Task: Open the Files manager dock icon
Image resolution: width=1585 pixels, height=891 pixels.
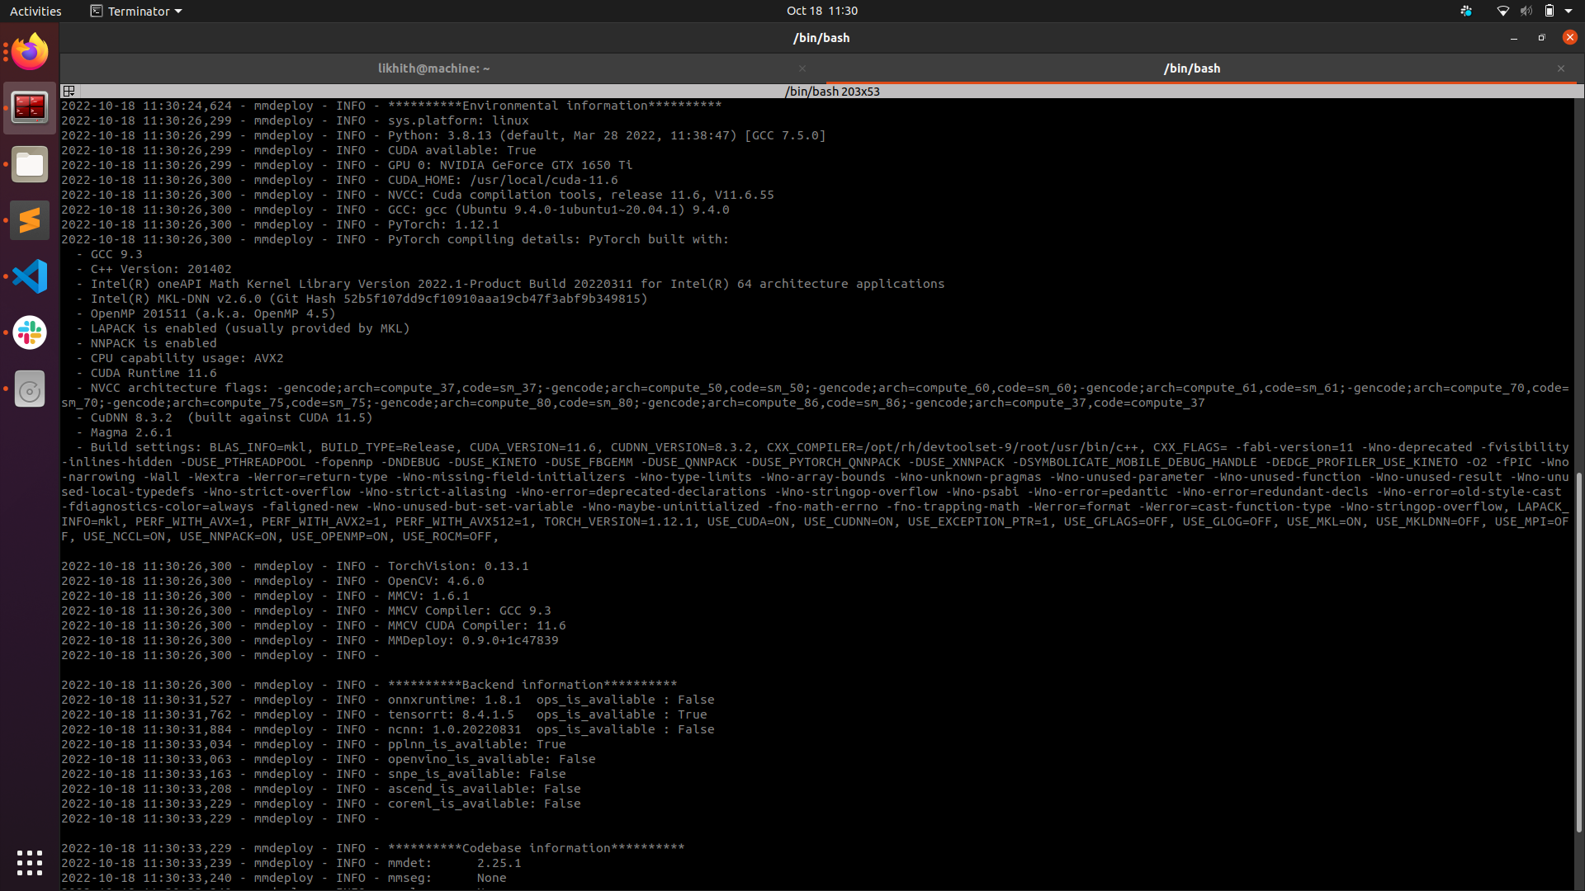Action: [30, 164]
